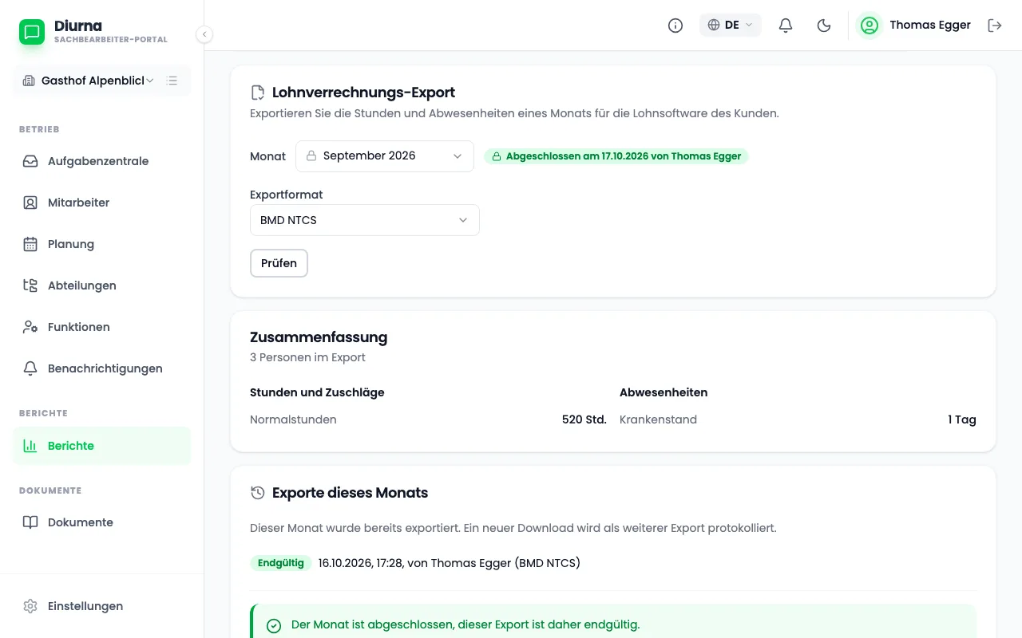Open the Monat September 2026 dropdown
Viewport: 1022px width, 638px height.
(x=385, y=156)
